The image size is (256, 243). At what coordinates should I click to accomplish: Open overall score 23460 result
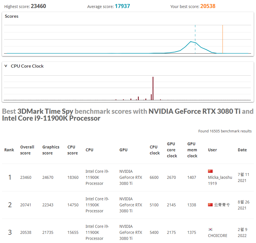26,177
